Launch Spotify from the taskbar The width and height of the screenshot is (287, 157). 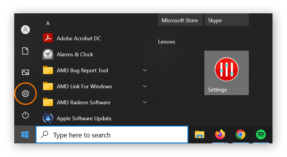tap(261, 135)
